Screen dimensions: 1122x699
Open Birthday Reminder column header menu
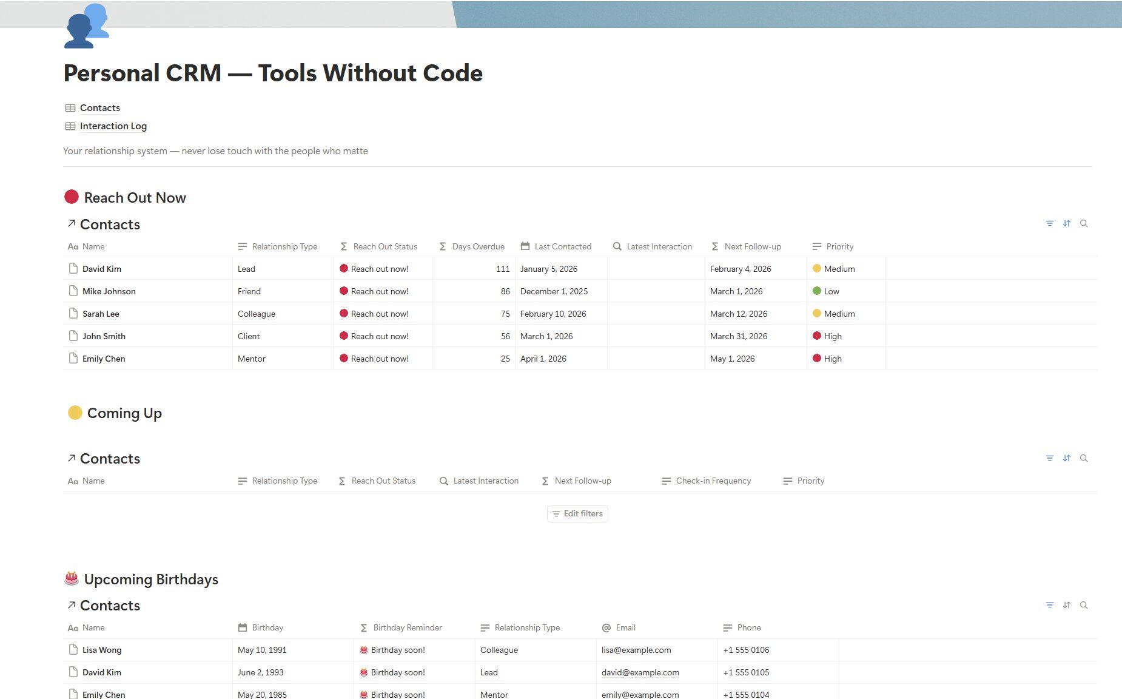(x=414, y=627)
